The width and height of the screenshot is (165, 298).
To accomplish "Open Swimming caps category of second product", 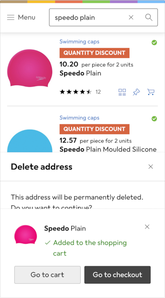I will point(79,118).
